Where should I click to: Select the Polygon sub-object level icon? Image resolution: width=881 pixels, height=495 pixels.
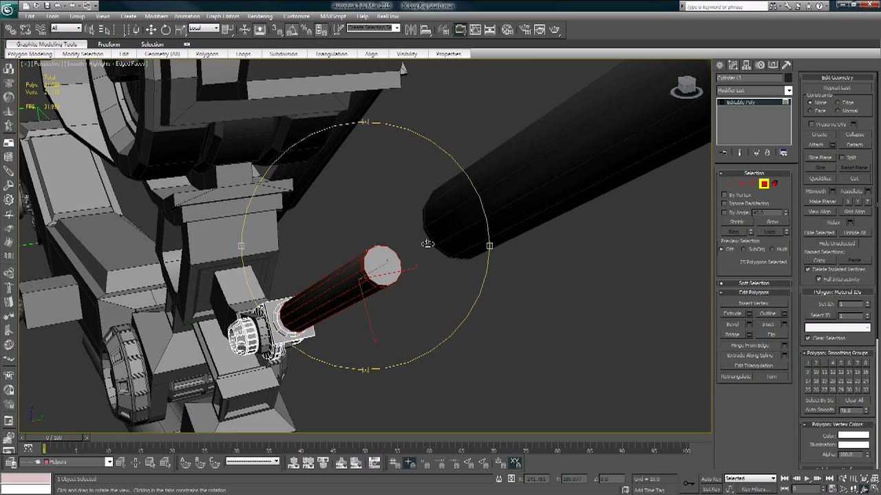[764, 184]
